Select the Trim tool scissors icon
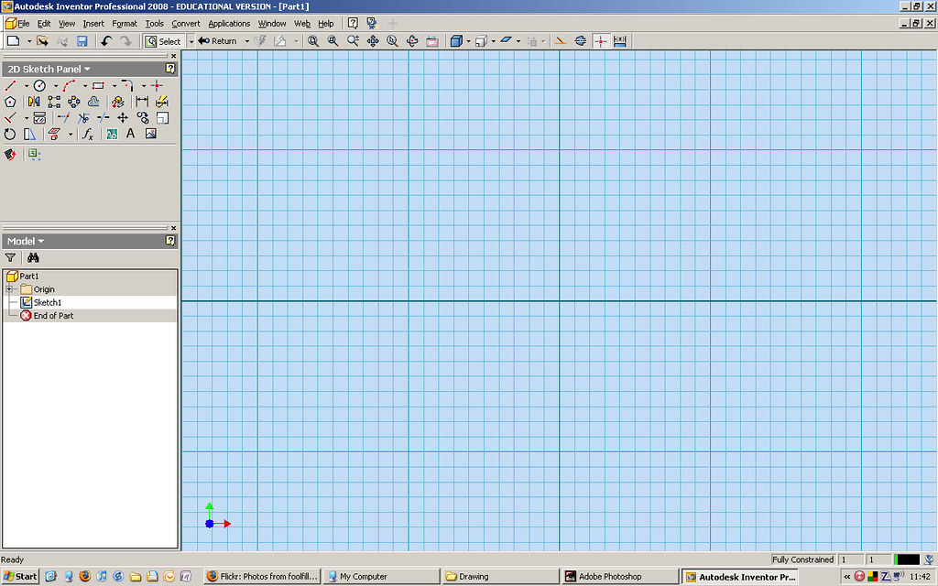This screenshot has width=938, height=586. pos(84,117)
